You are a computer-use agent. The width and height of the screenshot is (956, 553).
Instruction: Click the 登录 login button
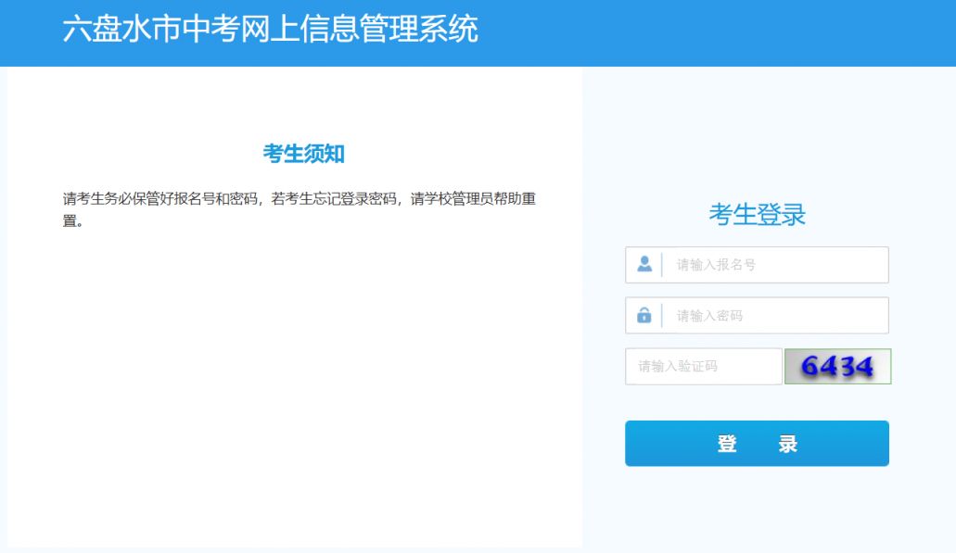click(757, 444)
